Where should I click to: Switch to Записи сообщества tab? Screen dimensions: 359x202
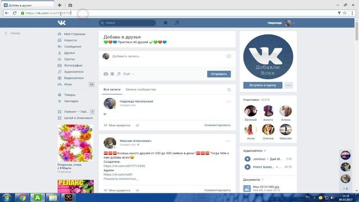click(141, 90)
